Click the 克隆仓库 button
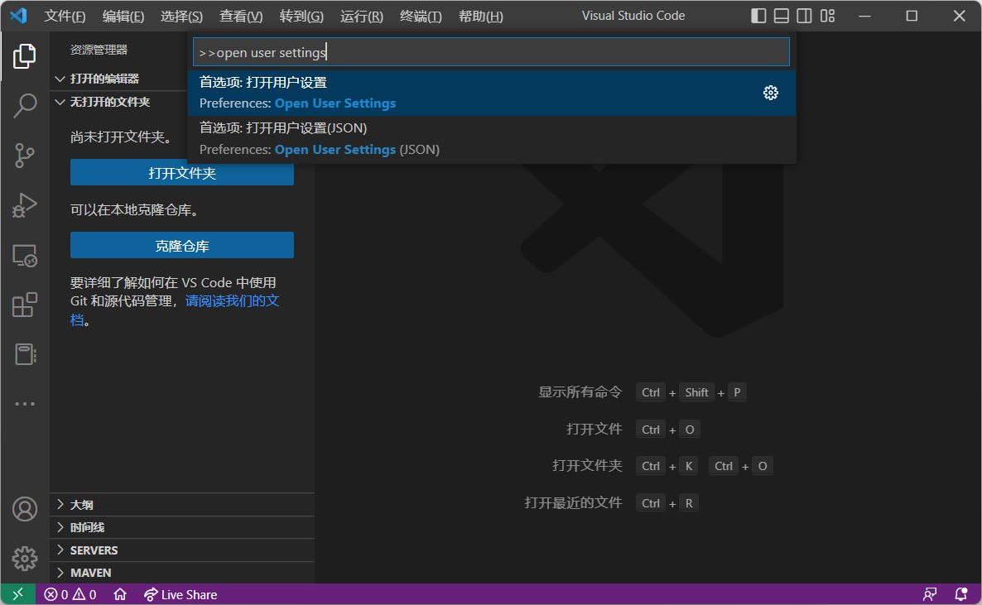Image resolution: width=982 pixels, height=605 pixels. (x=182, y=246)
